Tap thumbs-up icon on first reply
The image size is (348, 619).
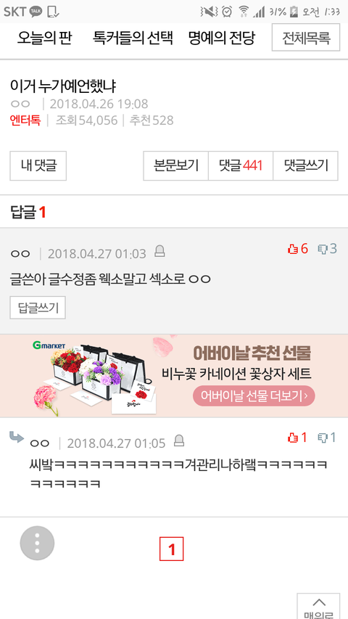pos(293,249)
